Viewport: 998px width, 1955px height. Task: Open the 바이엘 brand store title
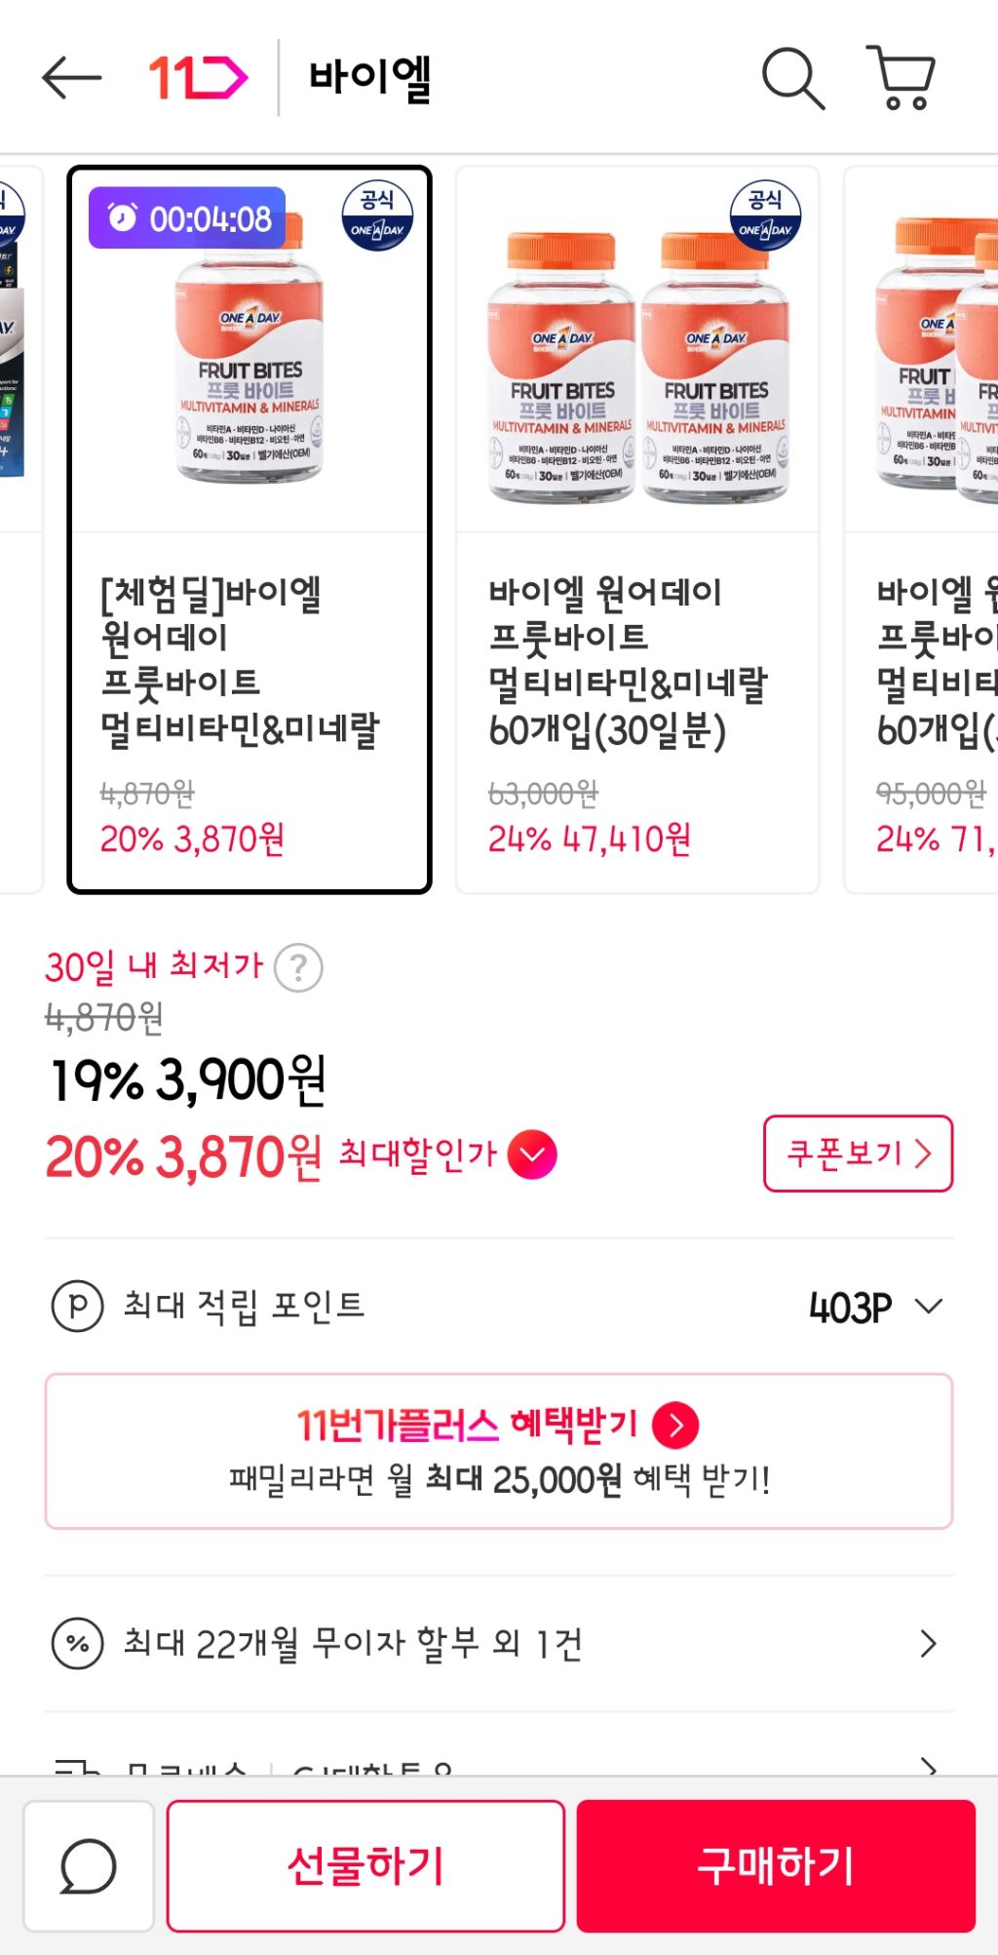tap(370, 78)
